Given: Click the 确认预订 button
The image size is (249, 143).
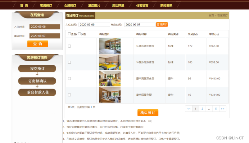Looking at the screenshot, I should click(148, 113).
